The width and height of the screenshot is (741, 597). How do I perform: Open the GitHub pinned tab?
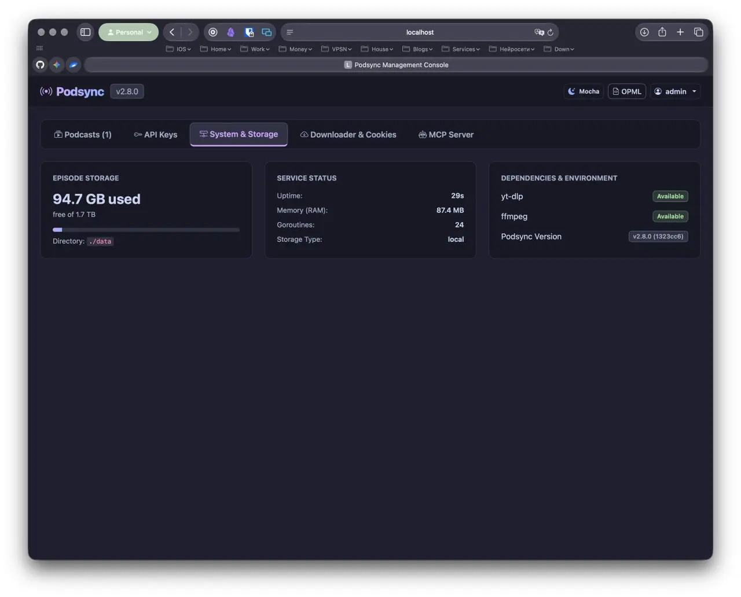tap(40, 65)
